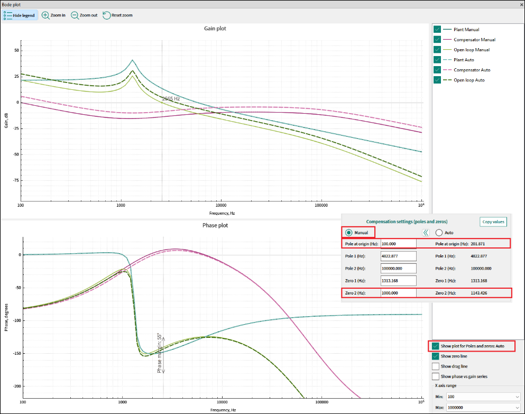Viewport: 525px width, 414px height.
Task: Click the Pole at origin input field
Action: (398, 244)
